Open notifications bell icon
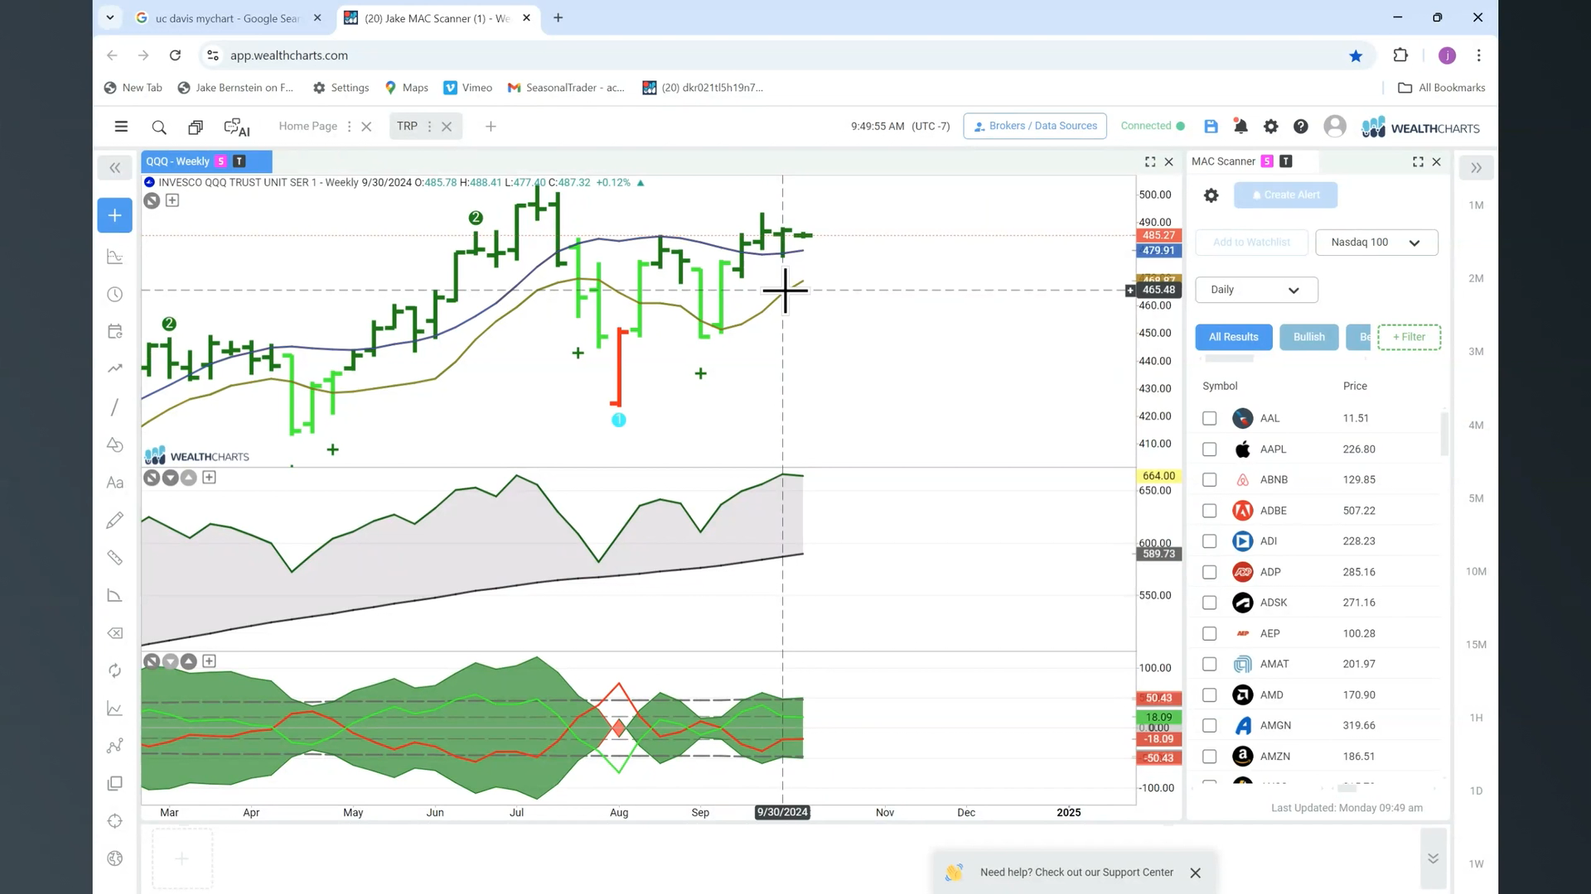Image resolution: width=1591 pixels, height=894 pixels. coord(1240,127)
